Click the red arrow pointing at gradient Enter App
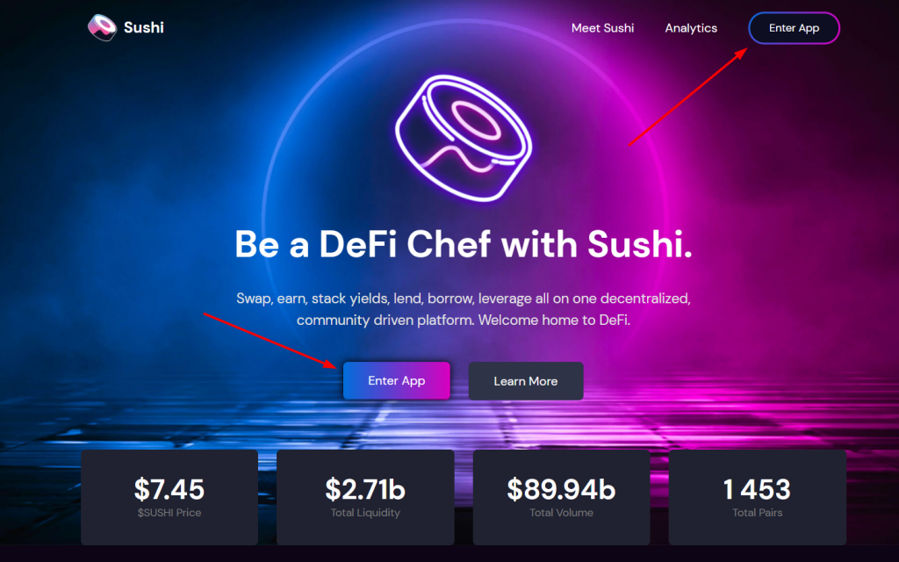This screenshot has height=562, width=899. [270, 341]
